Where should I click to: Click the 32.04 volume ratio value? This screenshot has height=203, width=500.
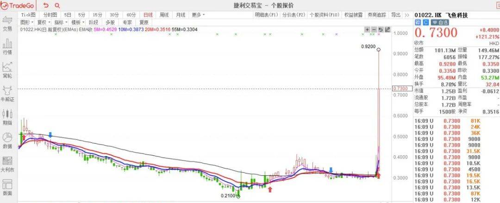pos(493,84)
